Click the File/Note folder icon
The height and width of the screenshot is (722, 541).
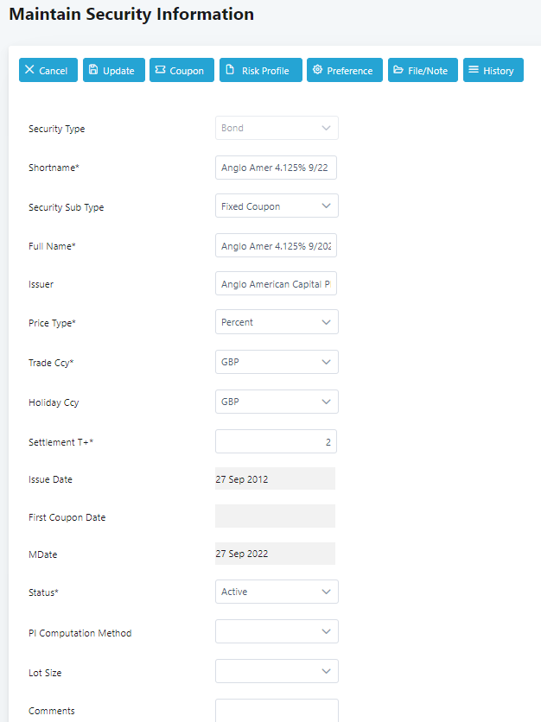(x=399, y=70)
